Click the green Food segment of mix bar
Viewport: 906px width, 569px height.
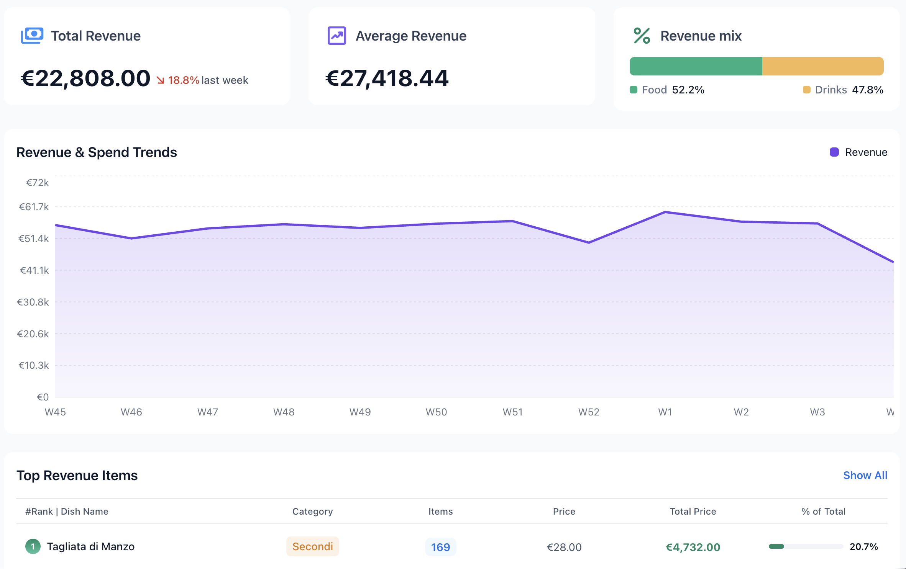[x=696, y=66]
